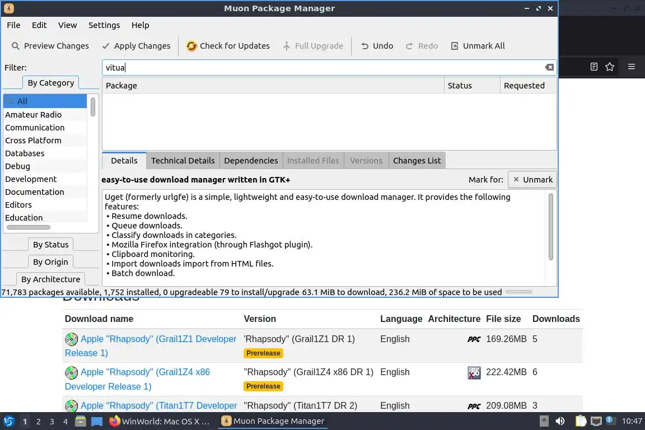
Task: Sort by the Requested column header
Action: click(x=528, y=86)
